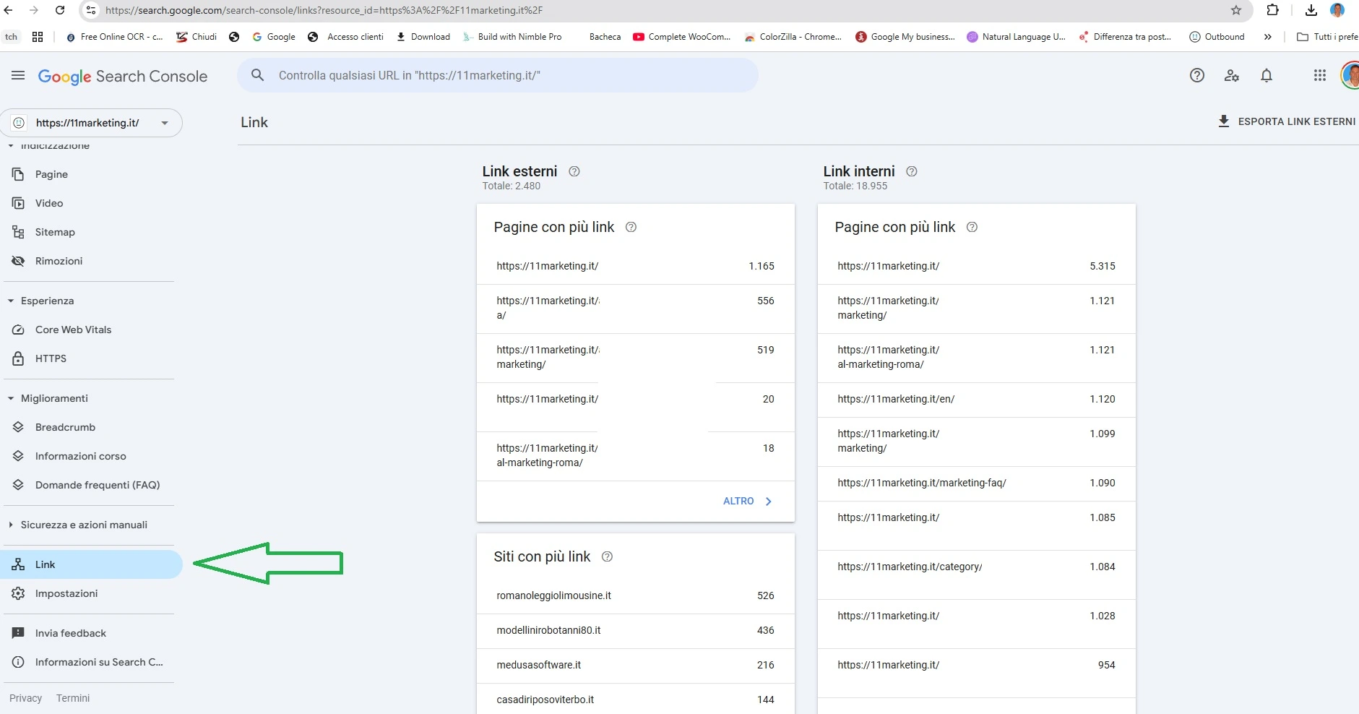Click the Help question mark icon
1359x714 pixels.
pos(1197,76)
